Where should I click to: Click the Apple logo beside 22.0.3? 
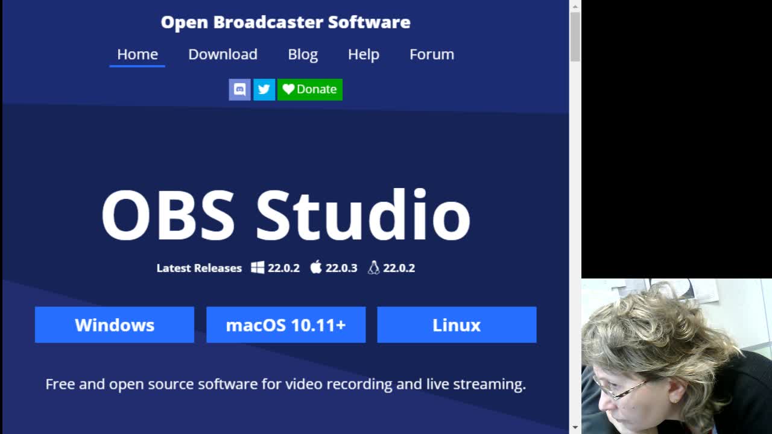tap(316, 267)
